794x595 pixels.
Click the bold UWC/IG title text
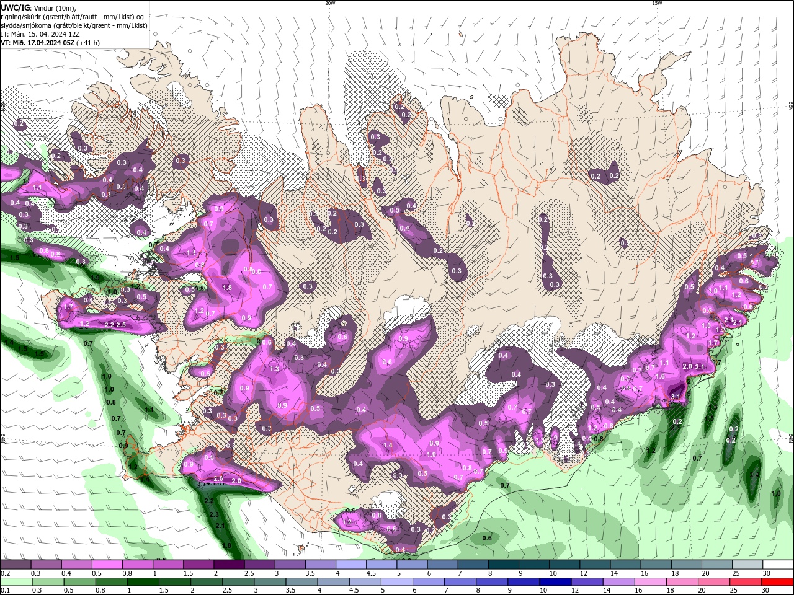coord(14,7)
